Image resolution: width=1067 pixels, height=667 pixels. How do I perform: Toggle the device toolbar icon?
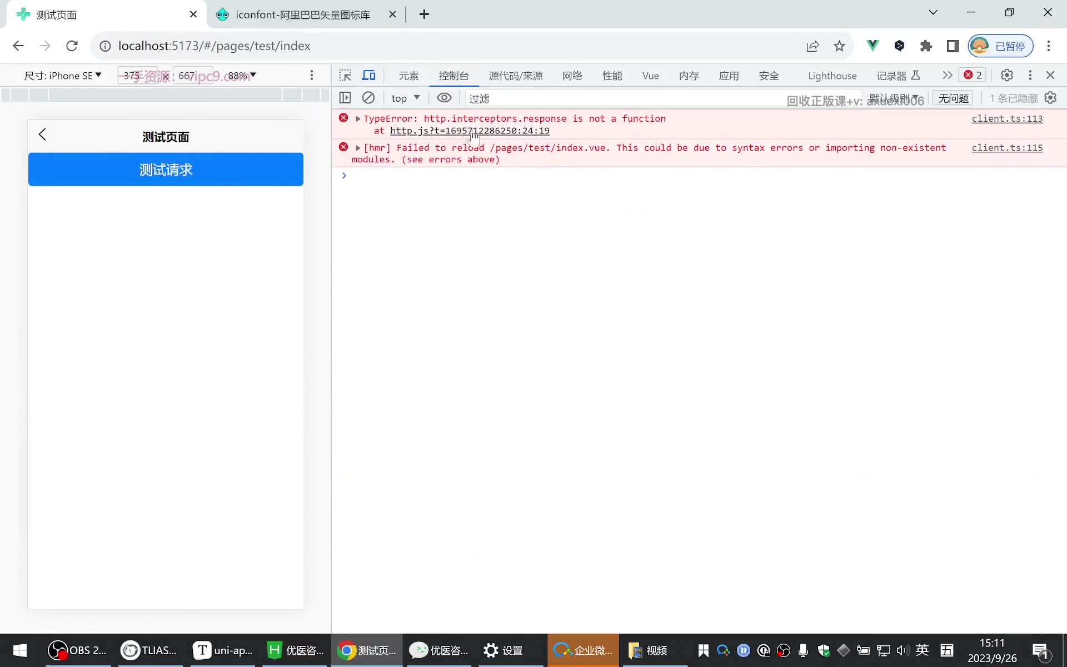(368, 75)
